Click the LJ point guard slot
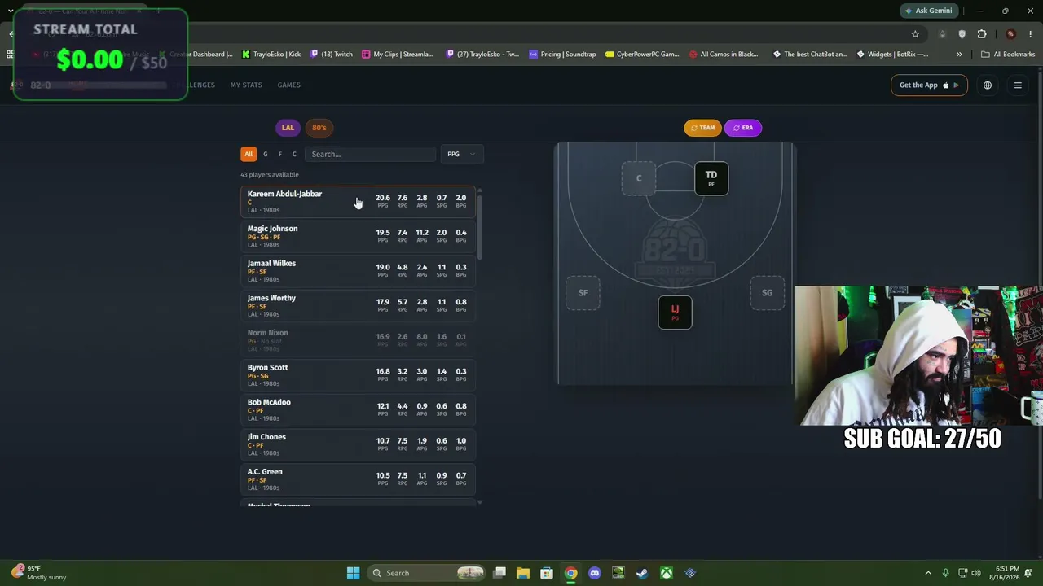This screenshot has width=1043, height=586. 675,313
